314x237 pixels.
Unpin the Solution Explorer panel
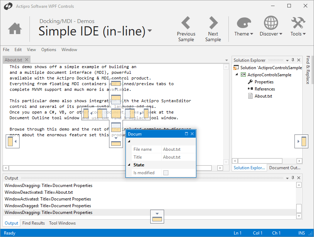293,60
